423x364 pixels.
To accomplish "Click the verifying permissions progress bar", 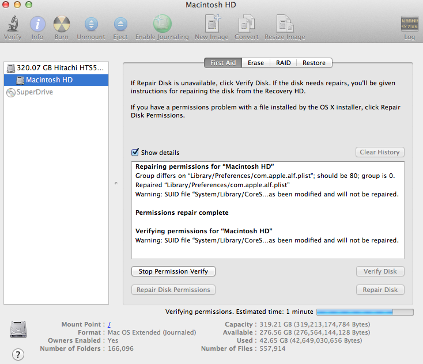I will click(365, 312).
